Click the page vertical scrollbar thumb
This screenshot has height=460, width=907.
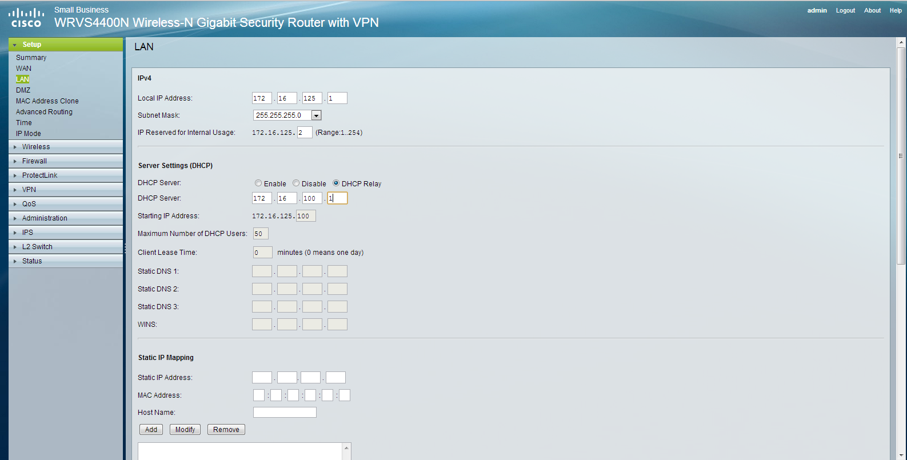click(x=901, y=155)
